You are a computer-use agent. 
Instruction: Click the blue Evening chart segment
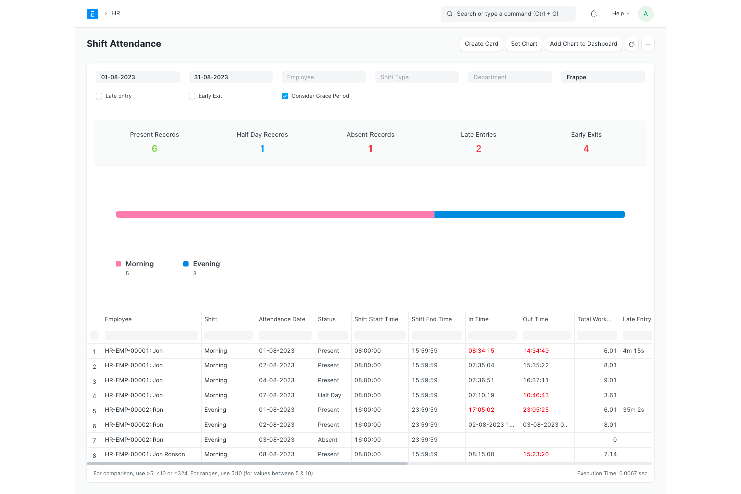530,214
